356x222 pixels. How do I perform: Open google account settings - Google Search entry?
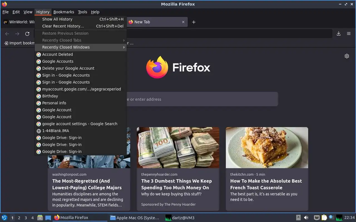click(81, 124)
